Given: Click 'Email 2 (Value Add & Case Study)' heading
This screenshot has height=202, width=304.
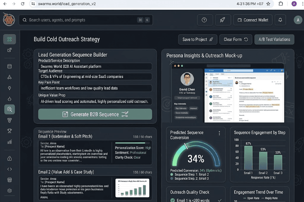Looking at the screenshot, I should tap(66, 172).
